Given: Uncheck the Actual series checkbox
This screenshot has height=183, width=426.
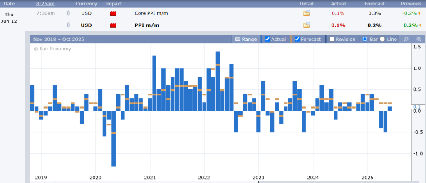Looking at the screenshot, I should click(267, 39).
